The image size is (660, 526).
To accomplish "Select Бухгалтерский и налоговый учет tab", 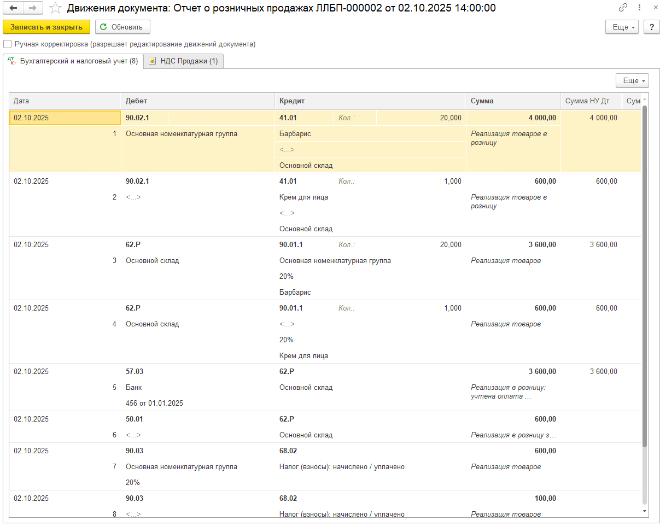I will (73, 61).
